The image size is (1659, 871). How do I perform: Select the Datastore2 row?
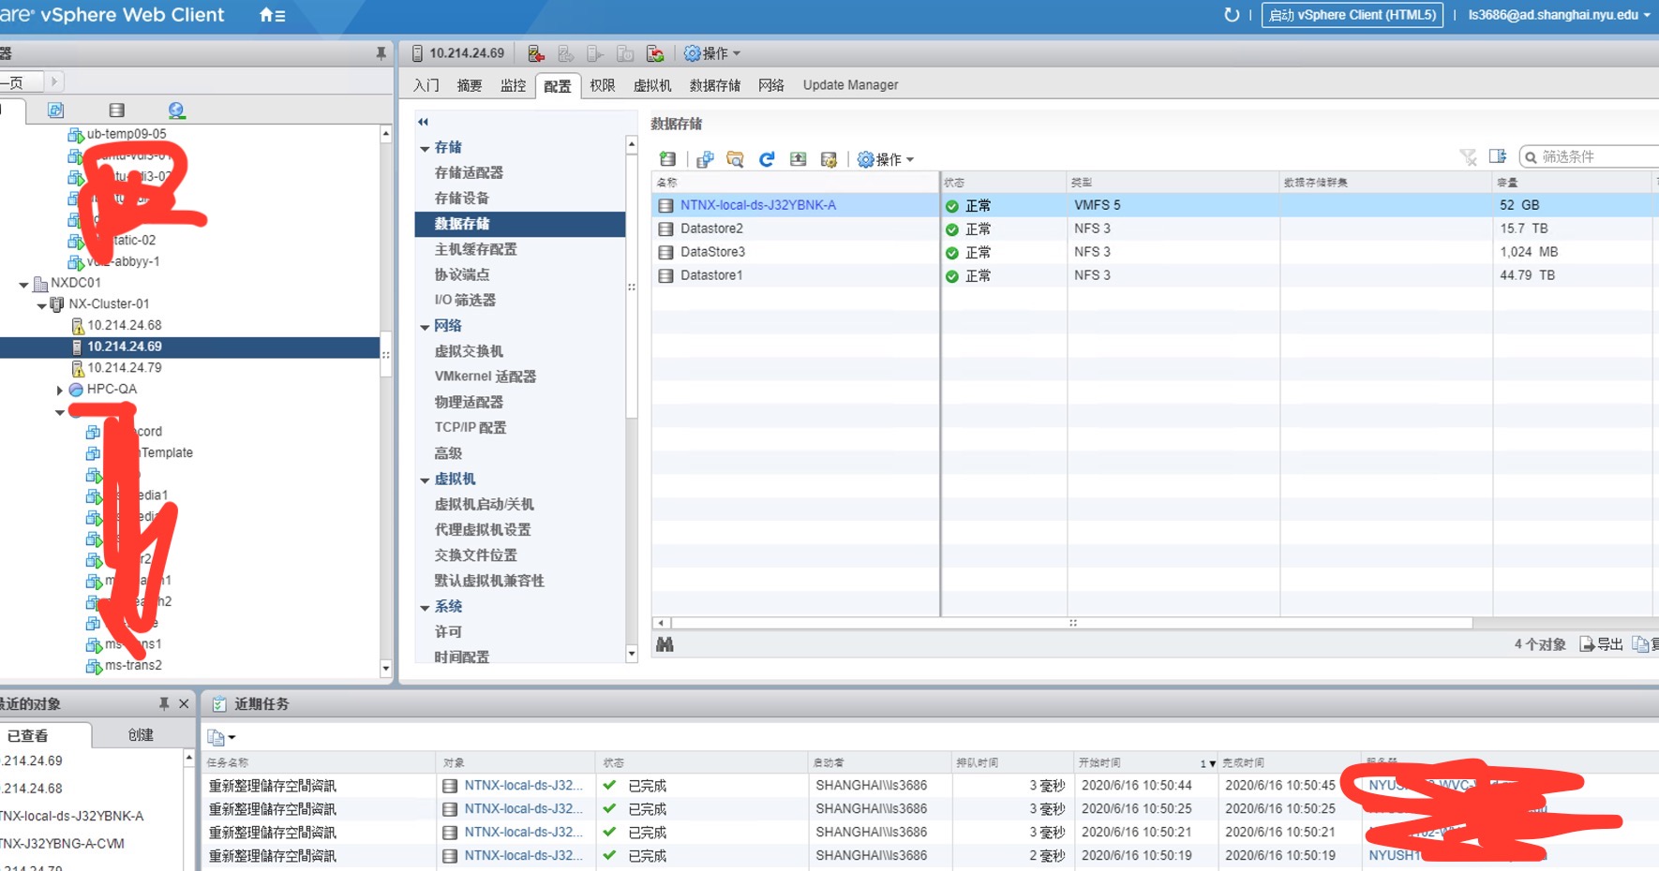pos(1154,229)
